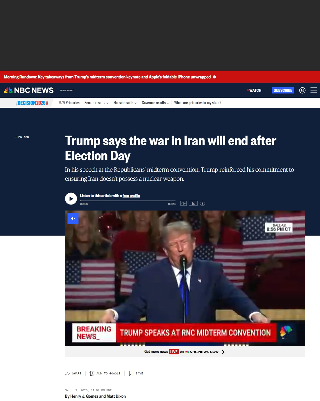Click the Subscribe button
Viewport: 320px width, 401px height.
tap(283, 90)
